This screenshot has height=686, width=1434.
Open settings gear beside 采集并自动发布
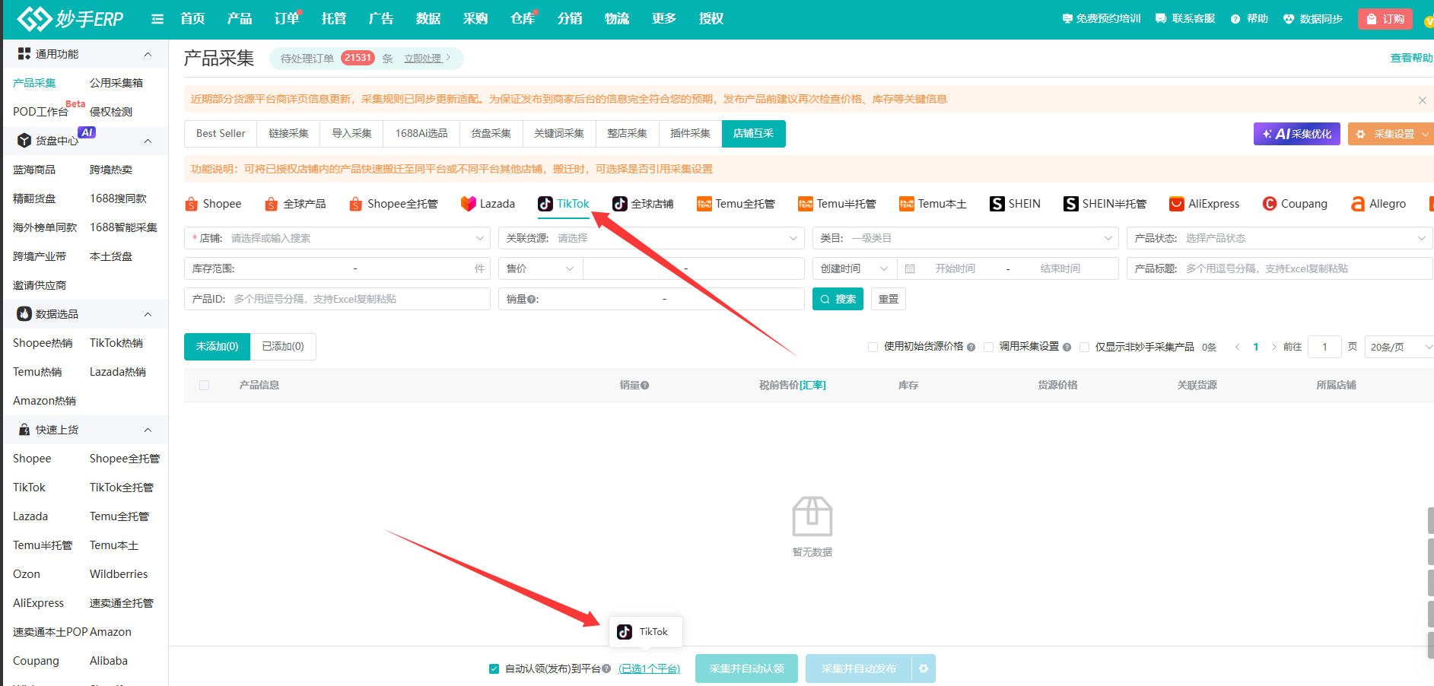[x=924, y=669]
